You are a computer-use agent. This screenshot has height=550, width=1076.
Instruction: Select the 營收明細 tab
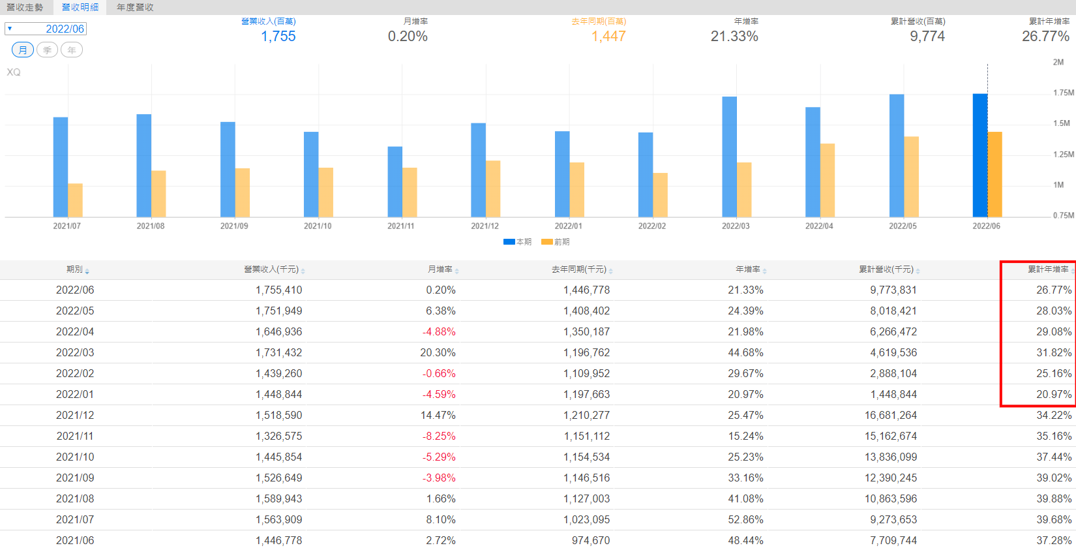coord(80,7)
